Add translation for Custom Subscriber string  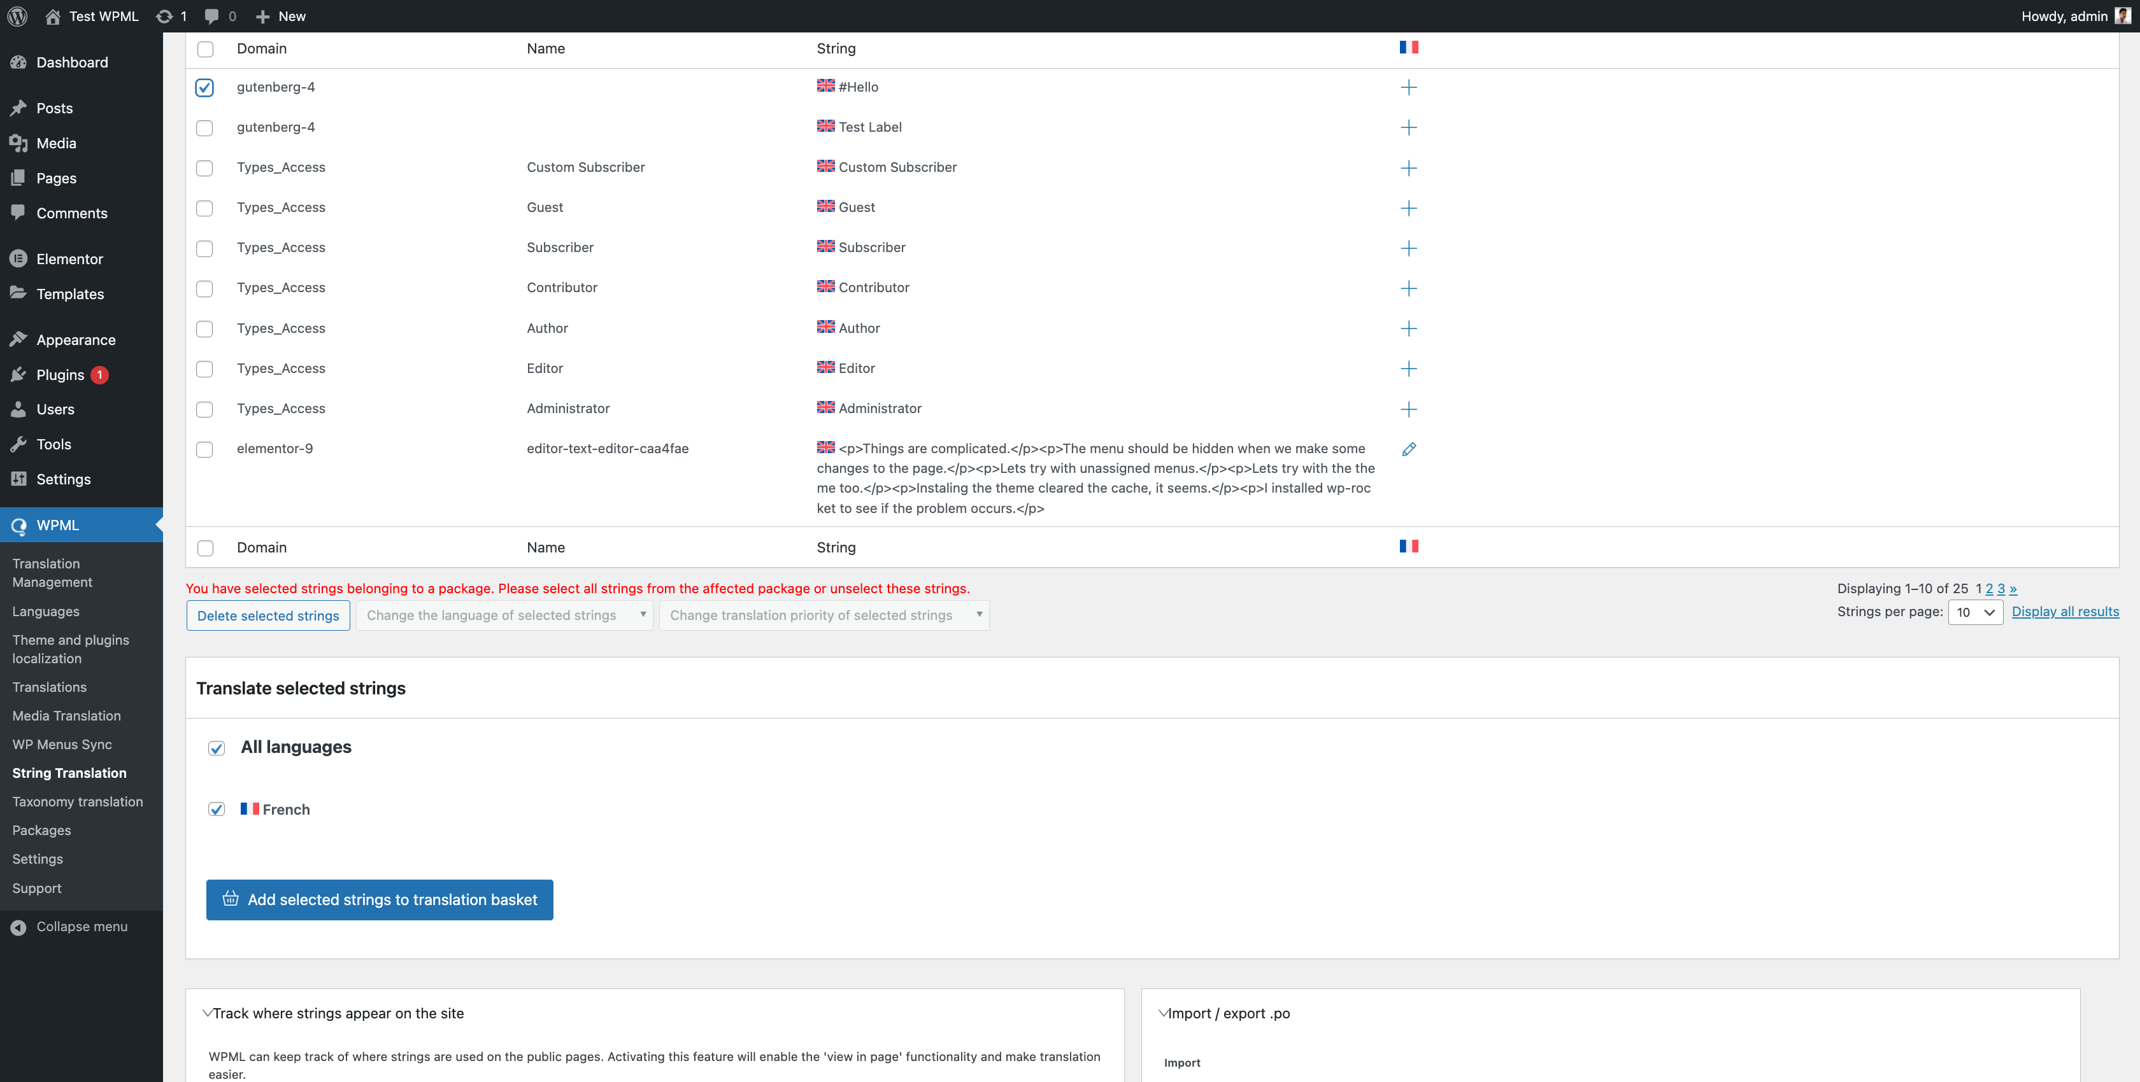pos(1408,168)
